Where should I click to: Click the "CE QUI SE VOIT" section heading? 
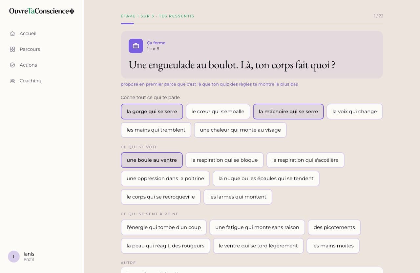coord(139,147)
